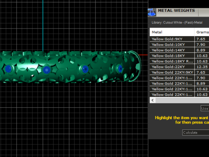209x157 pixels.
Task: Select Yellow Gold:10KY row
Action: (179, 44)
